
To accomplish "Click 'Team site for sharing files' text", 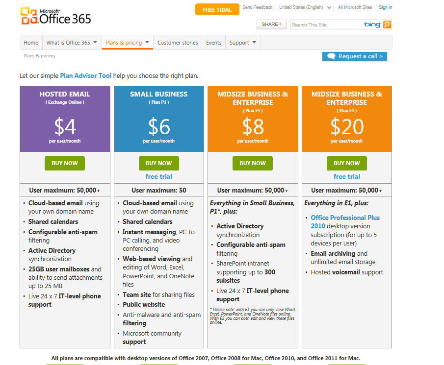I will tap(158, 294).
